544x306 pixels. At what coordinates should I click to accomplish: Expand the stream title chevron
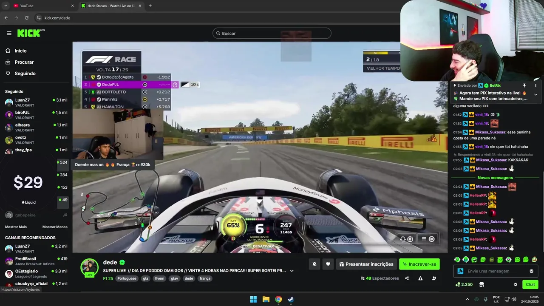[x=292, y=271]
